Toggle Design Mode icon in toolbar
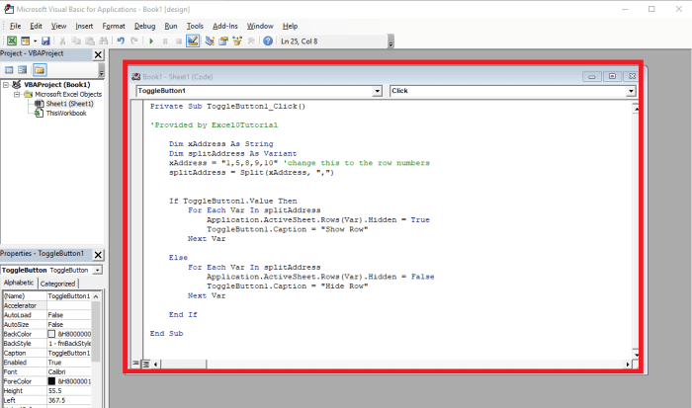The height and width of the screenshot is (408, 692). click(192, 41)
